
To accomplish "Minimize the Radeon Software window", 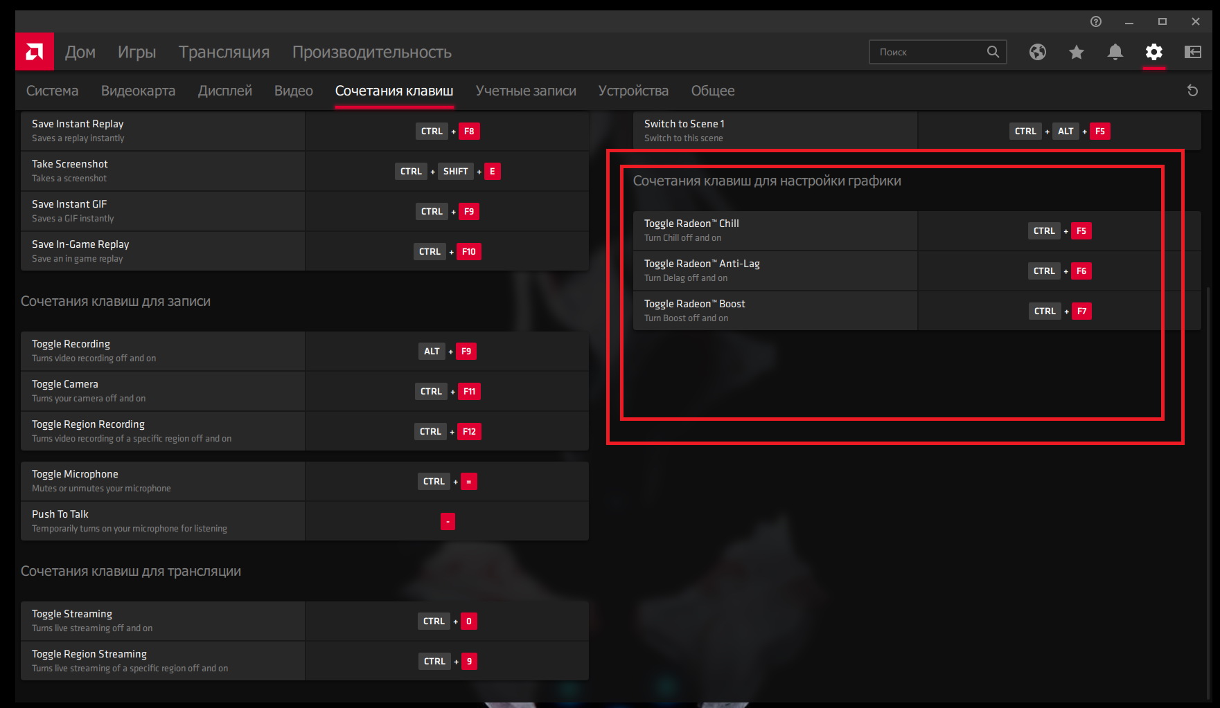I will click(x=1129, y=21).
